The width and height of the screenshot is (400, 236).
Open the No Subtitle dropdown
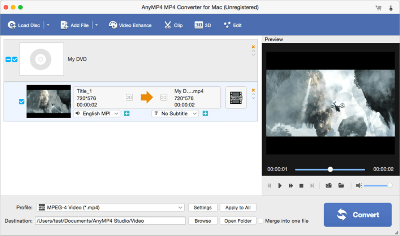click(175, 114)
